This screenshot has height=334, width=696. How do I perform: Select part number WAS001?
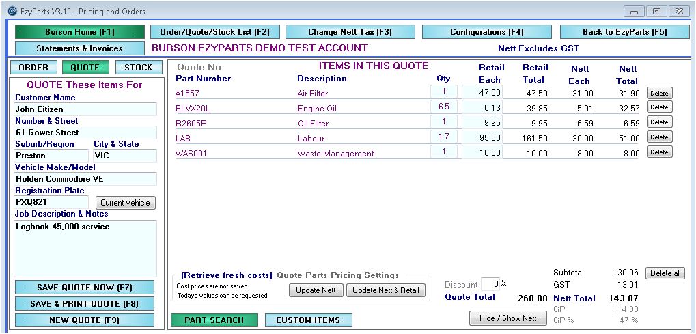tap(191, 154)
